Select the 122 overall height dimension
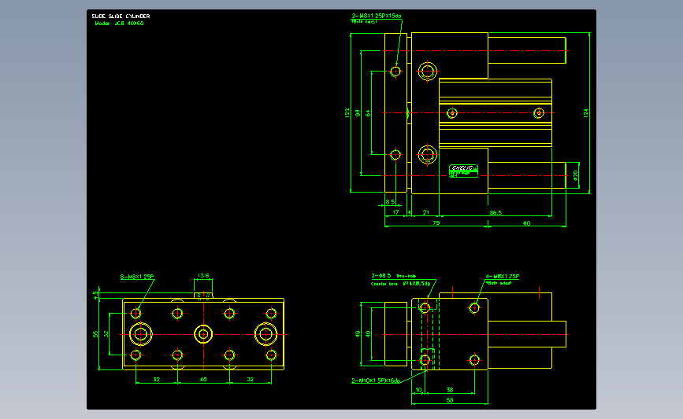 [x=347, y=112]
